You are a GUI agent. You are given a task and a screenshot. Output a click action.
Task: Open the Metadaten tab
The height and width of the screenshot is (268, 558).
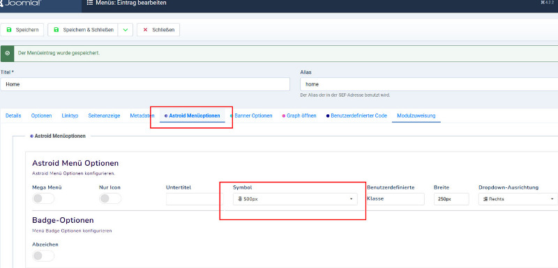click(142, 116)
